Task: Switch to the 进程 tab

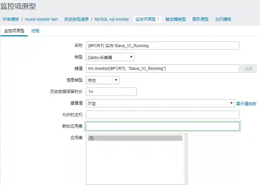Action: click(x=35, y=31)
